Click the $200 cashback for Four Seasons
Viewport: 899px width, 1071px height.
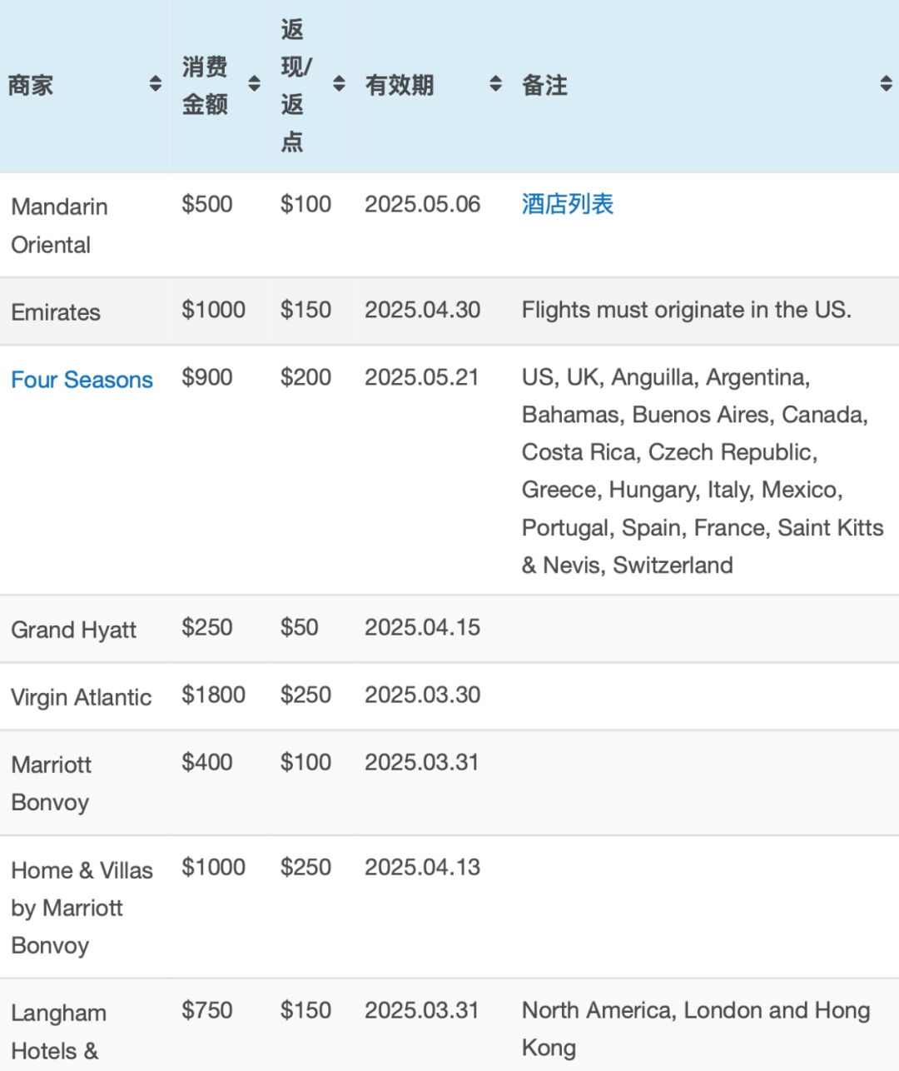pyautogui.click(x=305, y=377)
